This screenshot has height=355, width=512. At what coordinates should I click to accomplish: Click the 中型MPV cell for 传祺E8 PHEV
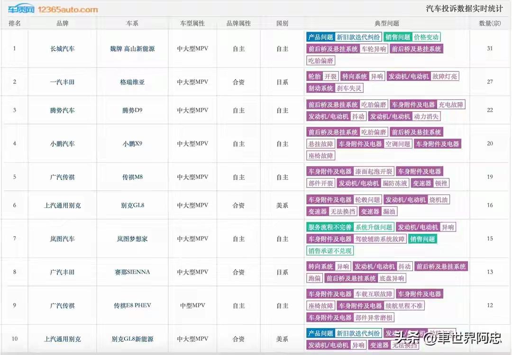coord(192,305)
